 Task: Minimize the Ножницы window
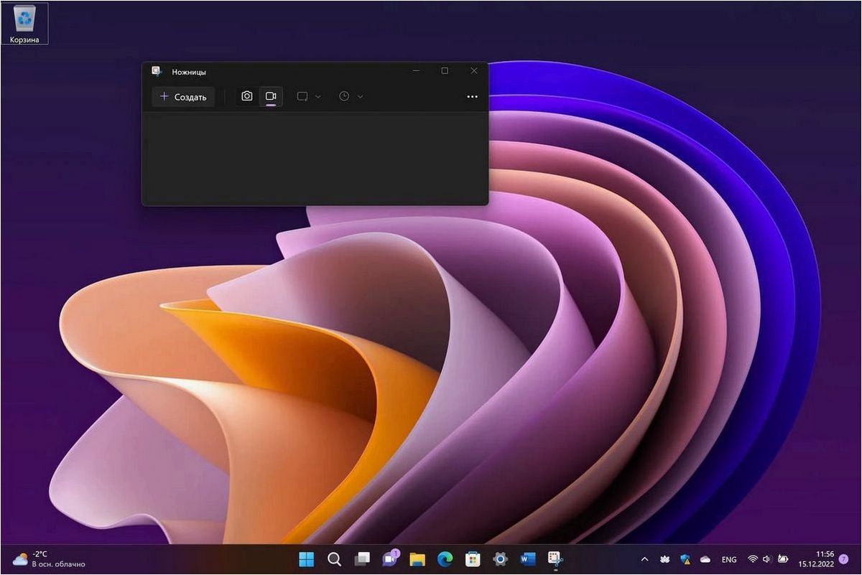click(416, 71)
